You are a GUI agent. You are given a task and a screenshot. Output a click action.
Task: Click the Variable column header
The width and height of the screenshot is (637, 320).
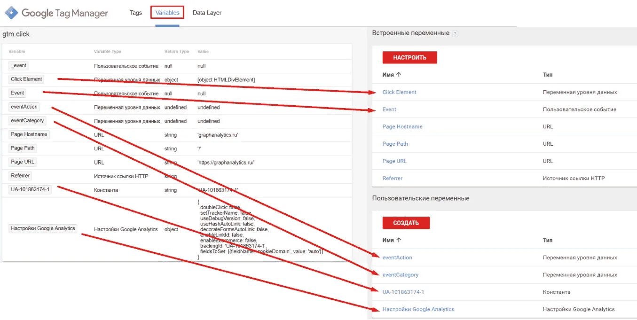point(17,51)
